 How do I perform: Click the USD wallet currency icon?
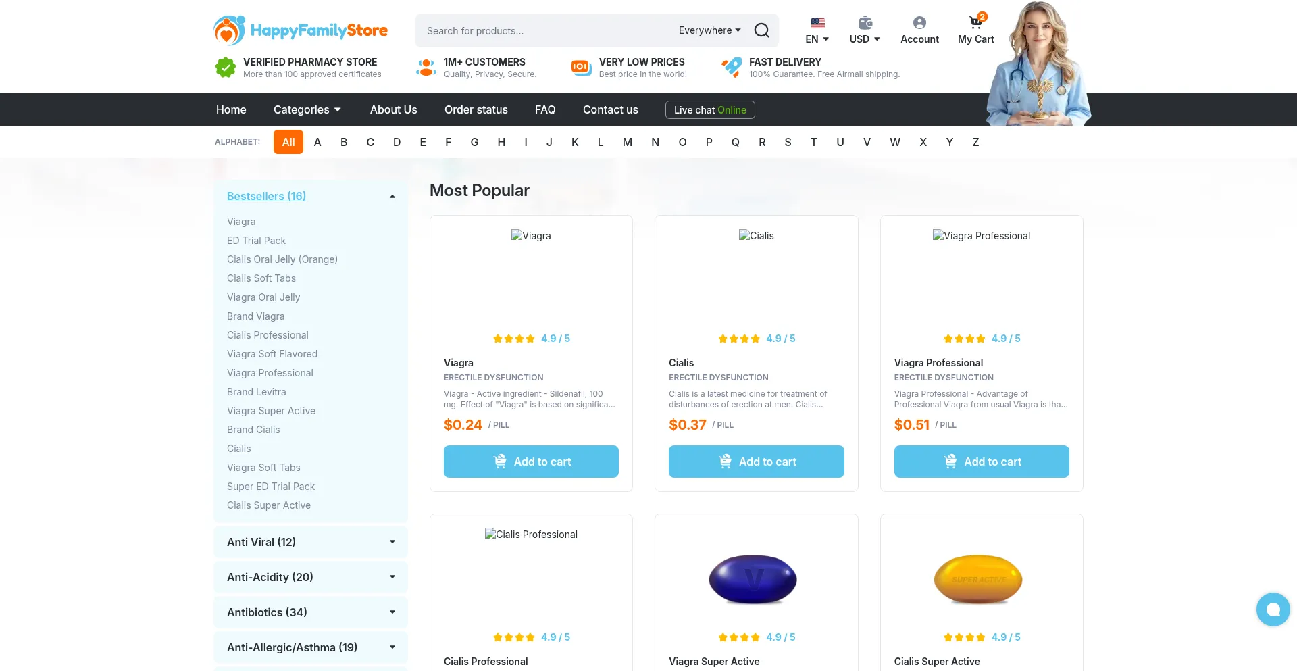tap(865, 23)
